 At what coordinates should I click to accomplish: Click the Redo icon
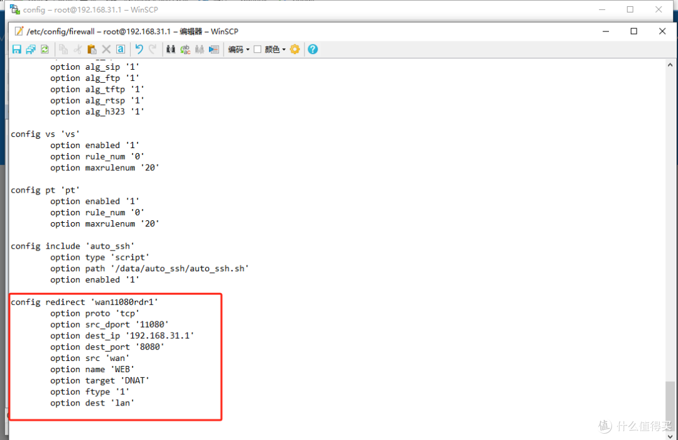152,49
